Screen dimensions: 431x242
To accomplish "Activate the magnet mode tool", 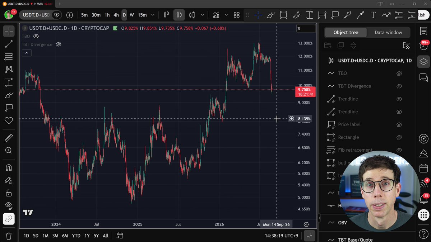I will (9, 167).
